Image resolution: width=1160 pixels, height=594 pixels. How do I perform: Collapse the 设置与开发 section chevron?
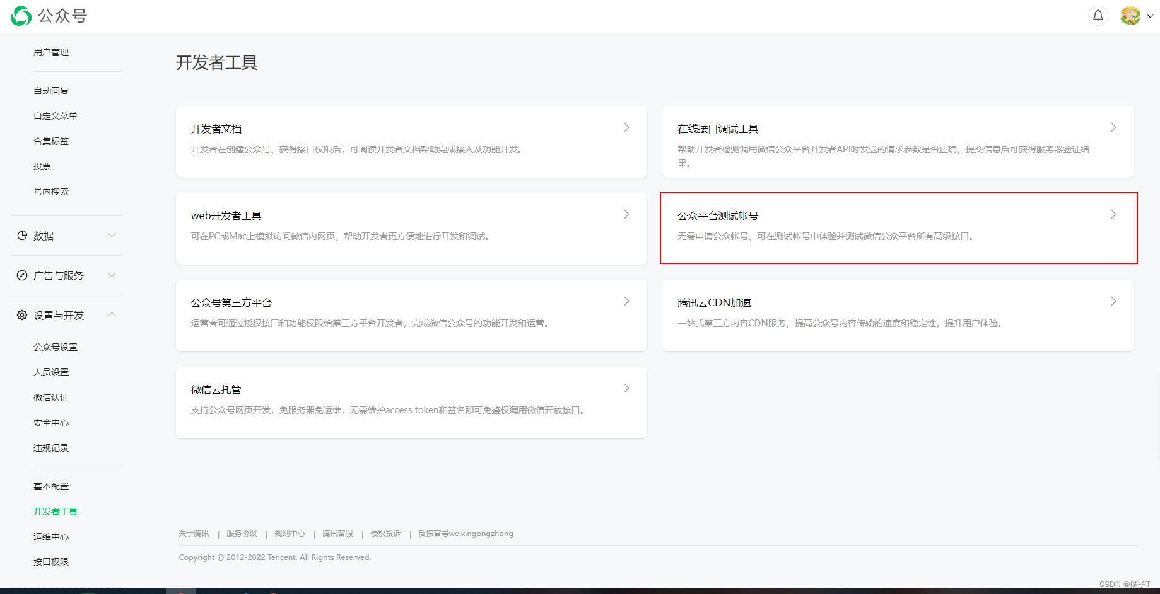[x=112, y=314]
